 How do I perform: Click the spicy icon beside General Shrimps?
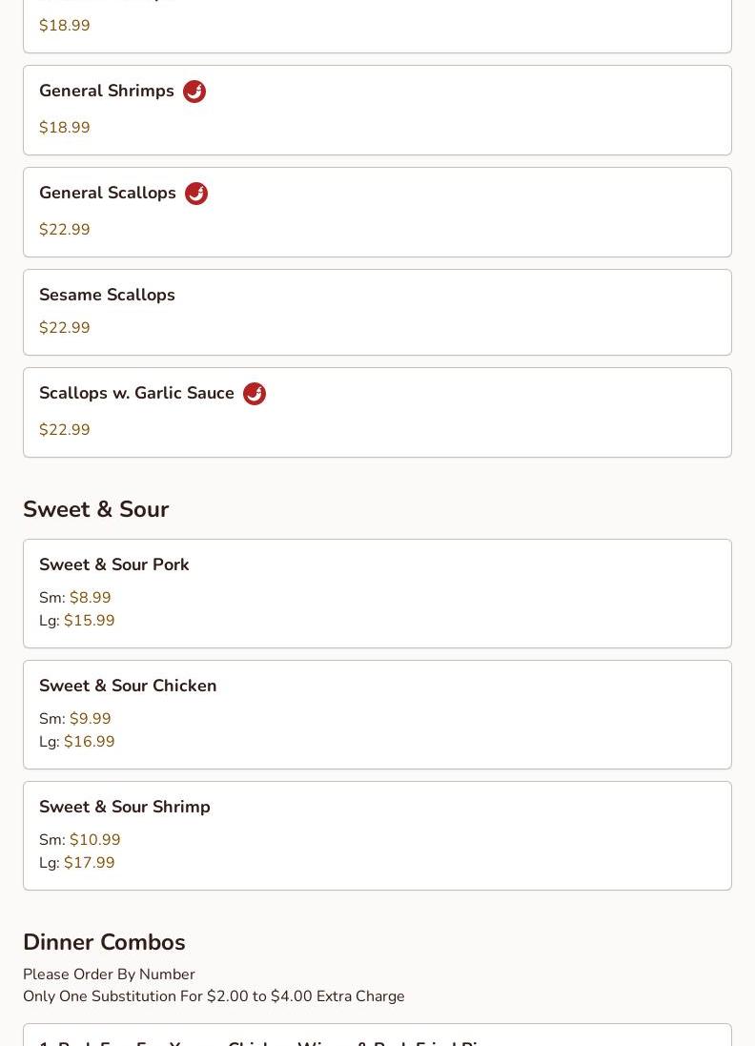click(x=194, y=92)
